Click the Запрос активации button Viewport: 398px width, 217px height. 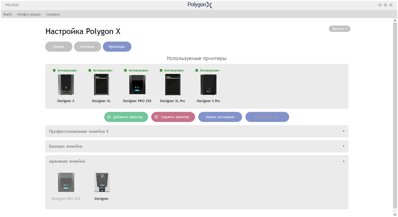[220, 117]
